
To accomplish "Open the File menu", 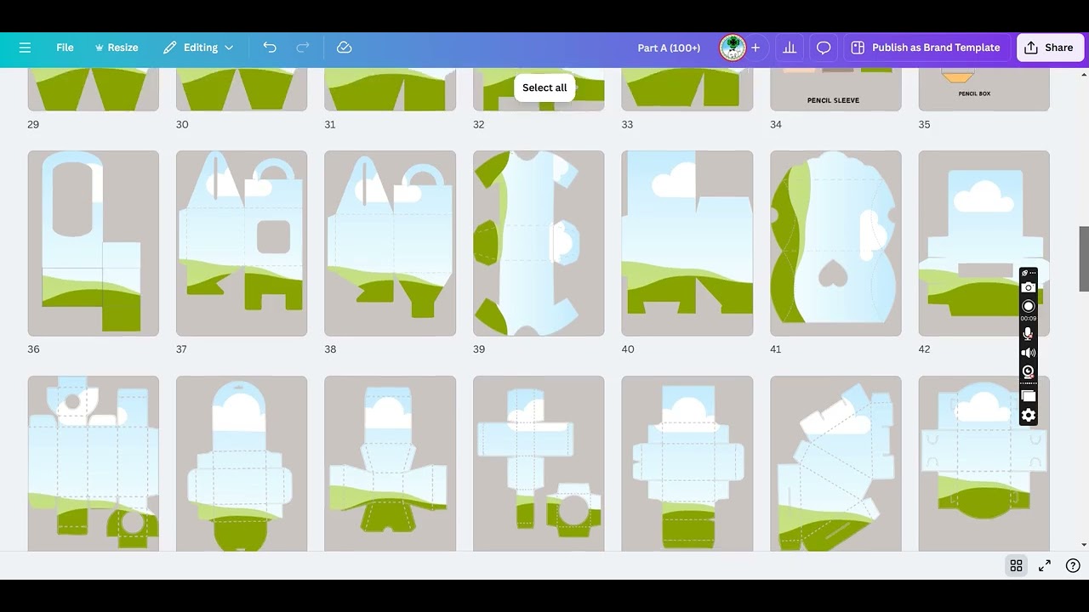I will coord(65,48).
